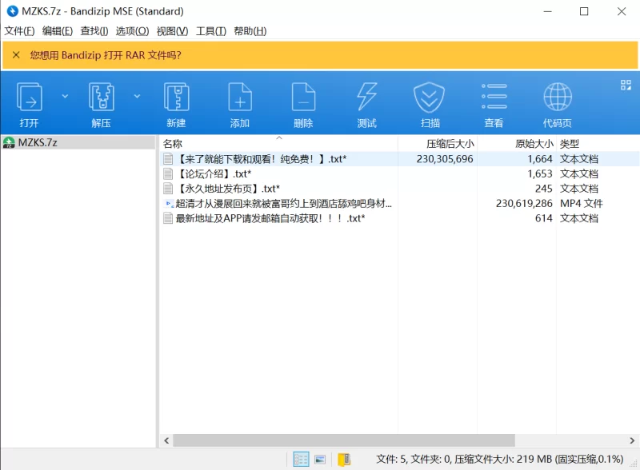Switch to thumbnail view icon in status bar
The image size is (640, 470).
coord(321,460)
